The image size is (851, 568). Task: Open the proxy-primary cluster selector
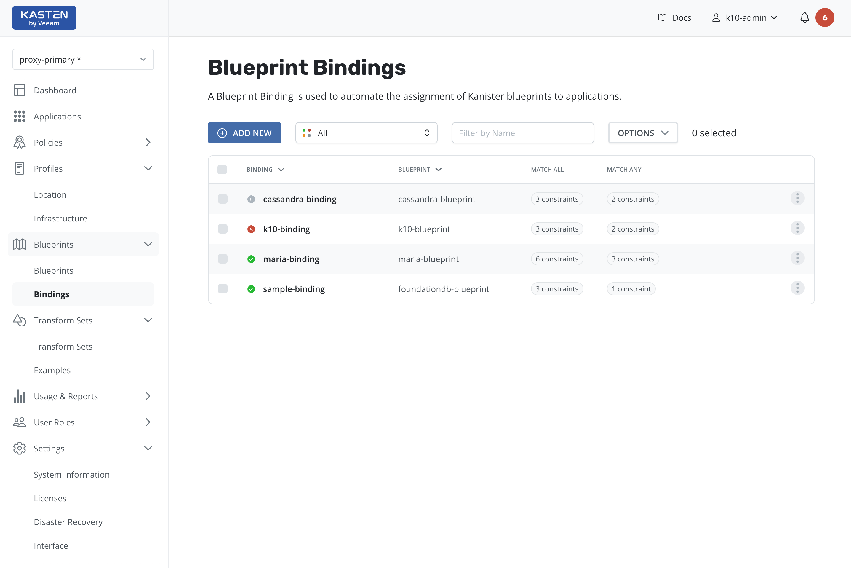point(83,59)
